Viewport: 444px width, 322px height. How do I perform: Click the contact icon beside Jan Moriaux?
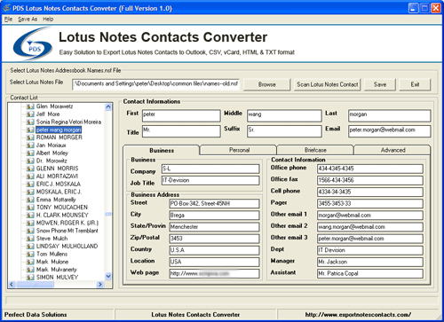30,145
